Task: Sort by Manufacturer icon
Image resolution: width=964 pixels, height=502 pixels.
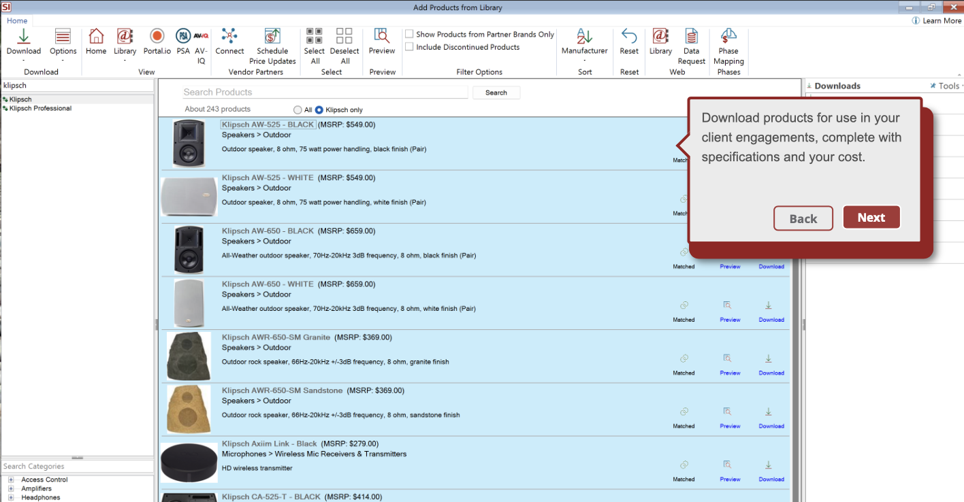Action: point(584,37)
